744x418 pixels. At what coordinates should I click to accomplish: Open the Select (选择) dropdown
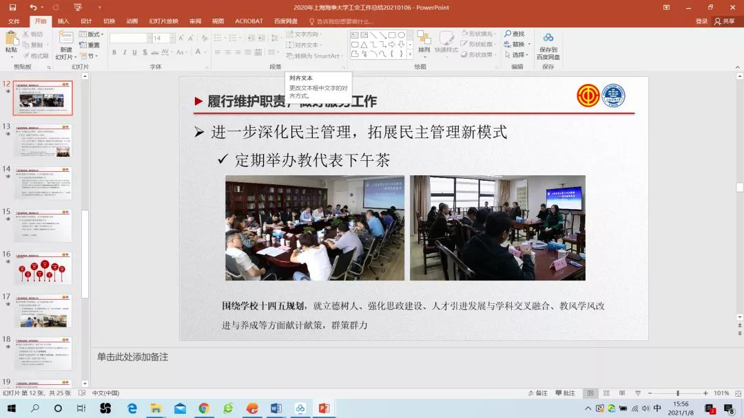click(517, 54)
